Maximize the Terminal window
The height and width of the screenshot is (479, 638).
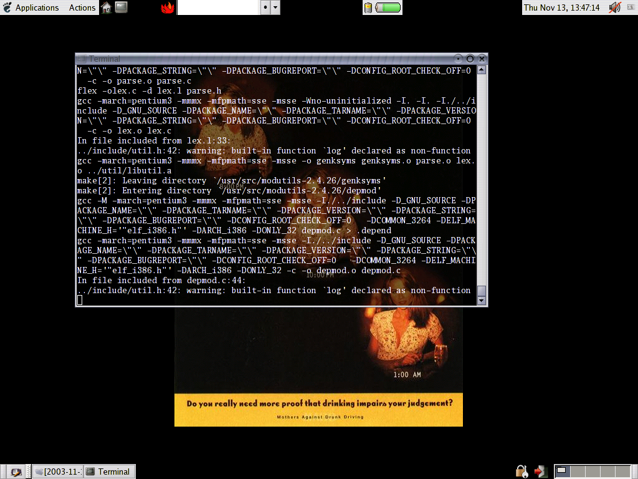point(470,59)
